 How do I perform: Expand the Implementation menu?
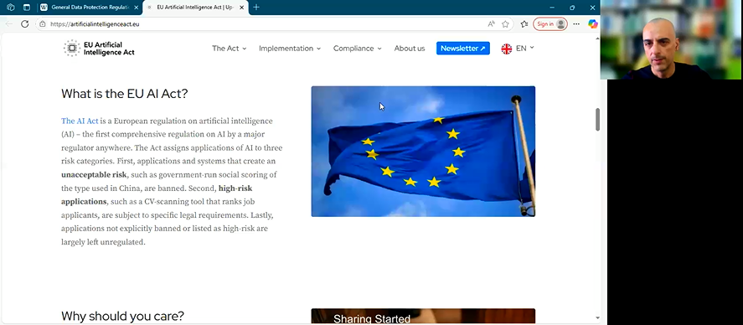tap(290, 49)
